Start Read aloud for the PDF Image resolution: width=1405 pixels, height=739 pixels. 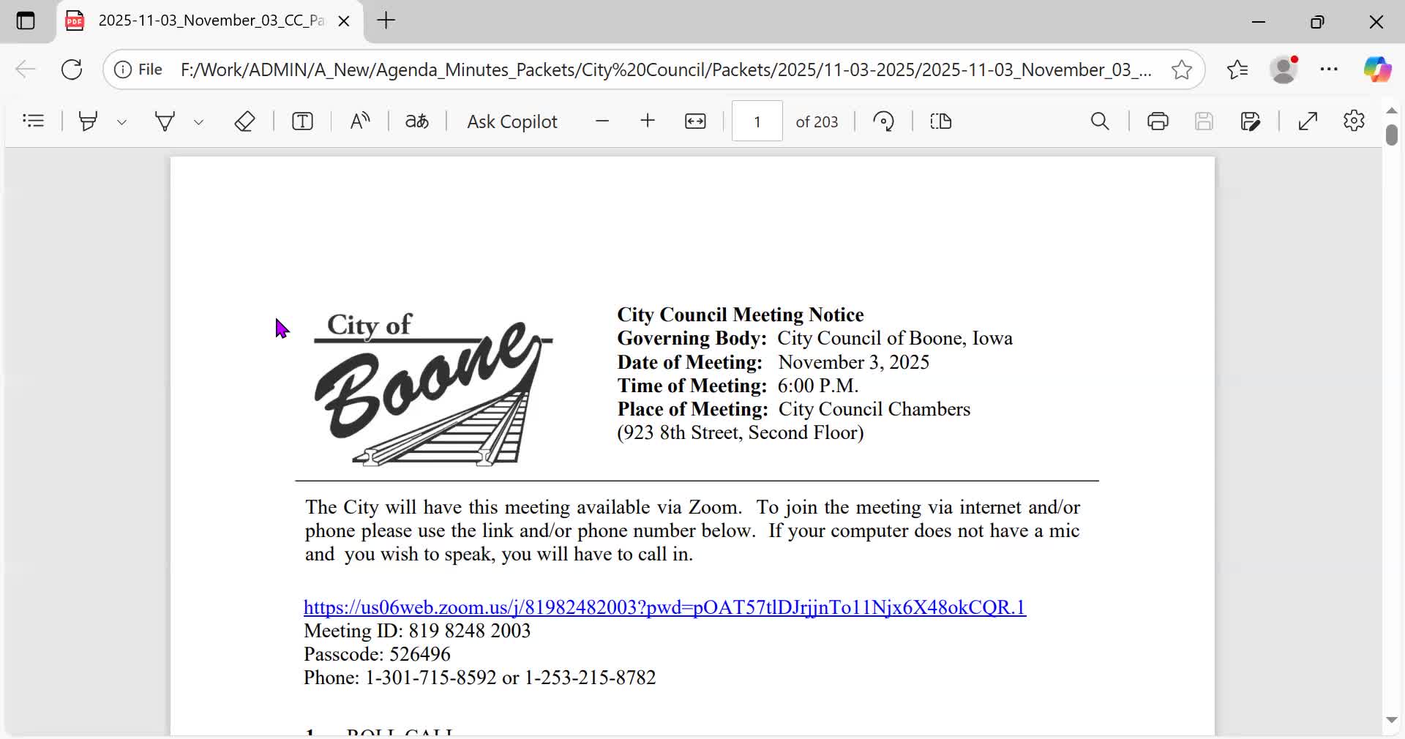coord(360,121)
